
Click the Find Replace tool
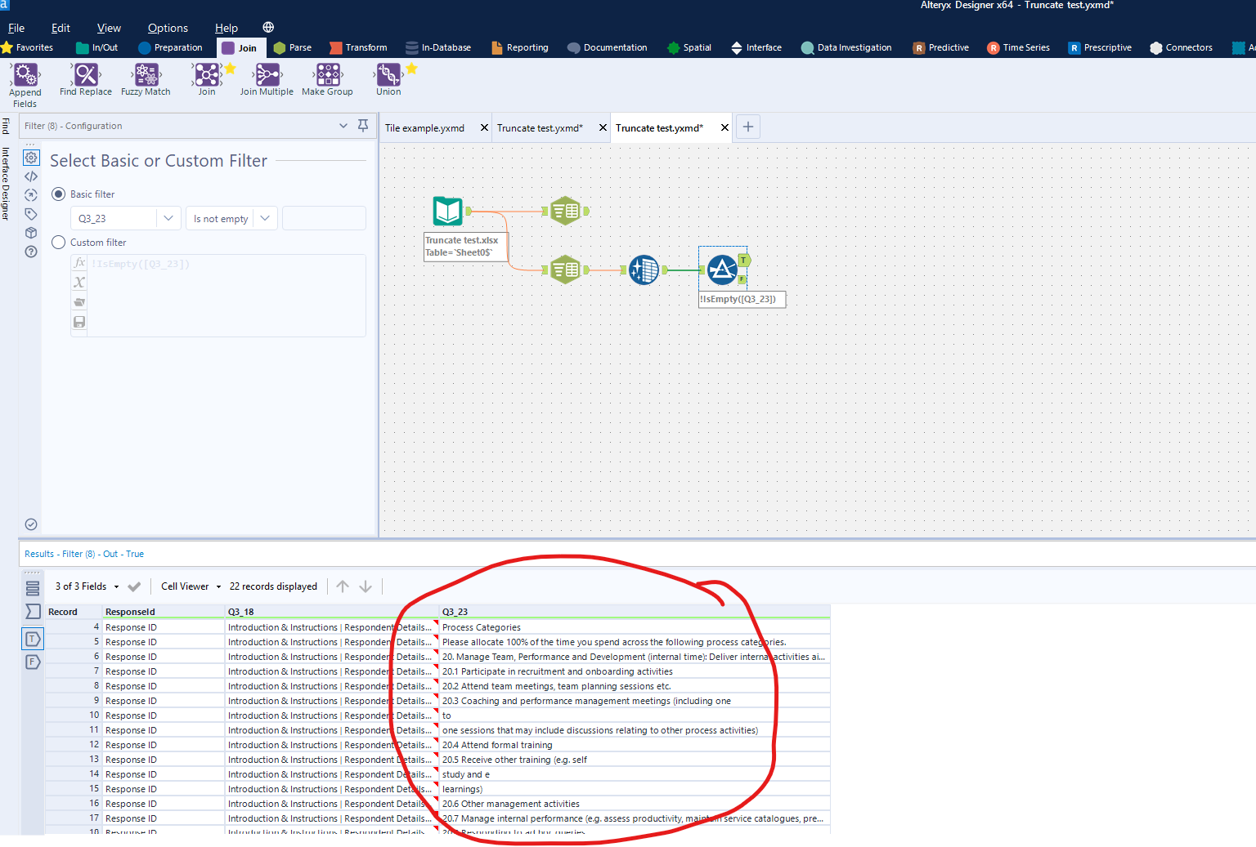pyautogui.click(x=85, y=79)
